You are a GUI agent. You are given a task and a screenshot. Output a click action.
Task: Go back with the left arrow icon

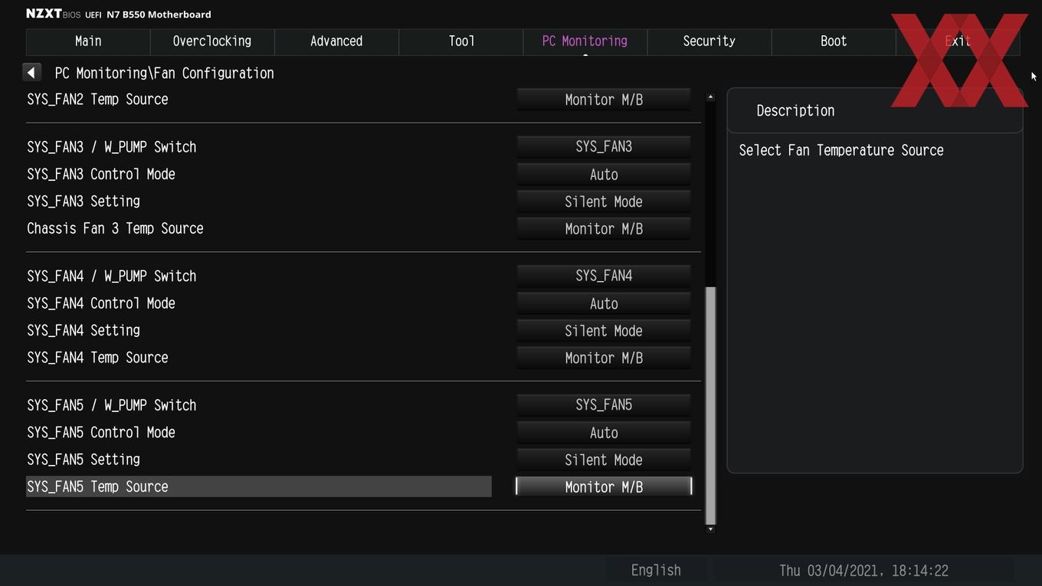tap(31, 73)
